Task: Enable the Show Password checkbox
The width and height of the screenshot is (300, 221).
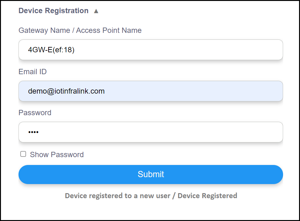Action: 23,154
